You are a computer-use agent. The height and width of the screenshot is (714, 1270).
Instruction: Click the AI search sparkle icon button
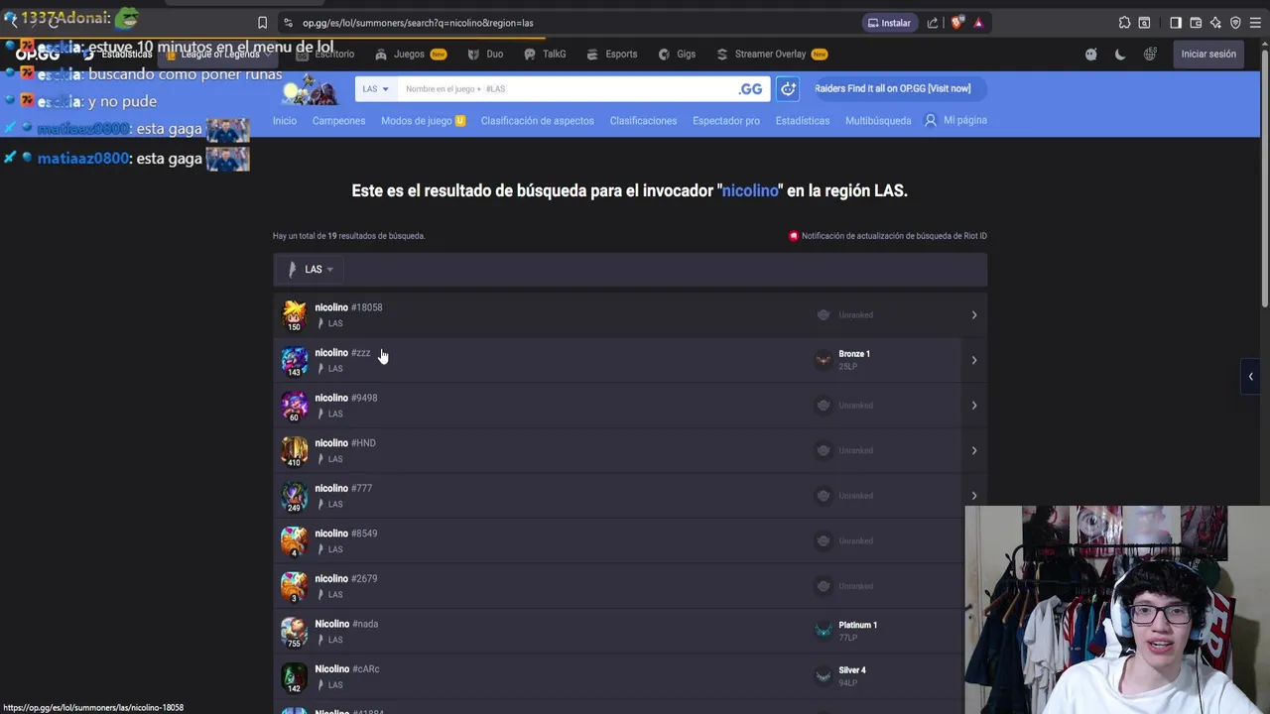click(788, 88)
